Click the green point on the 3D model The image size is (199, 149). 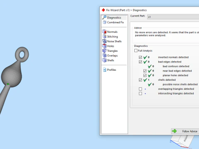[8, 84]
